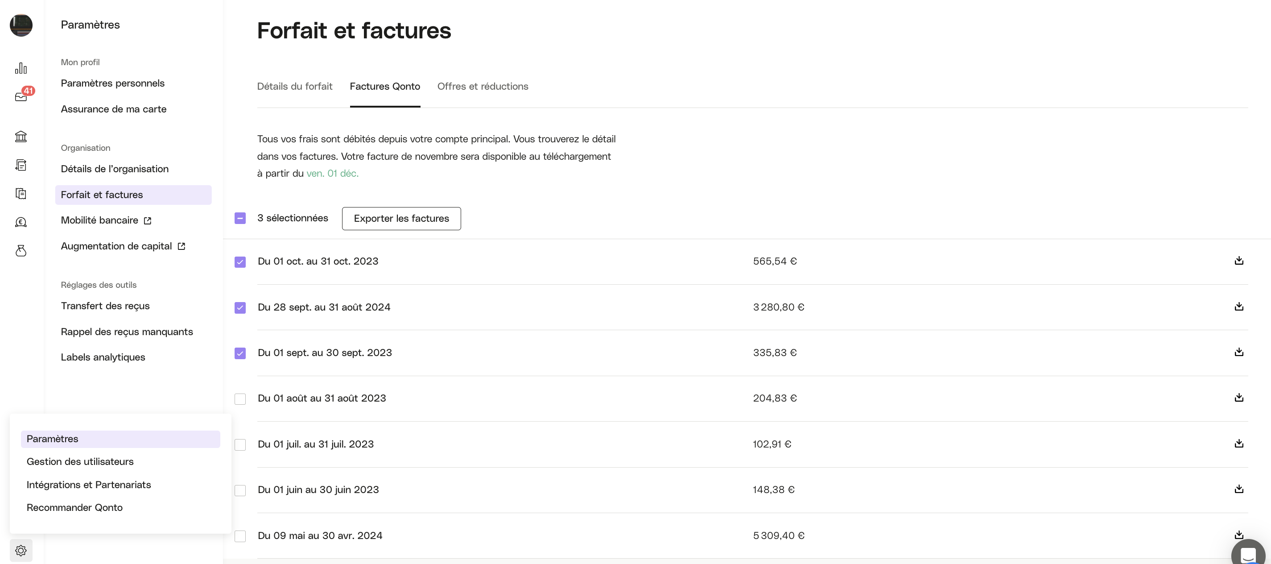
Task: Open the Offres et réductions tab
Action: coord(483,87)
